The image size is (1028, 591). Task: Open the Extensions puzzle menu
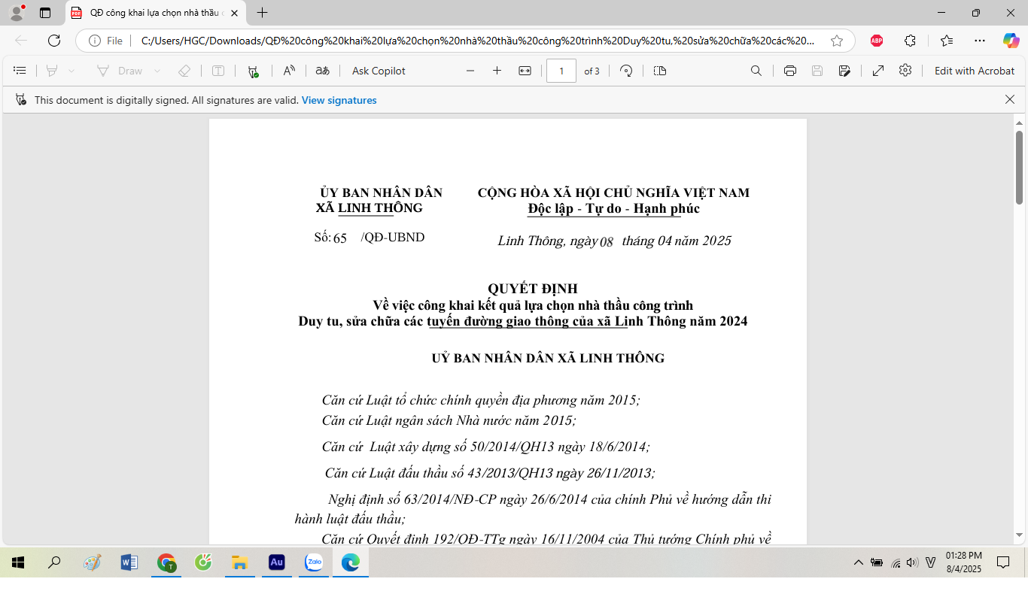pyautogui.click(x=910, y=41)
